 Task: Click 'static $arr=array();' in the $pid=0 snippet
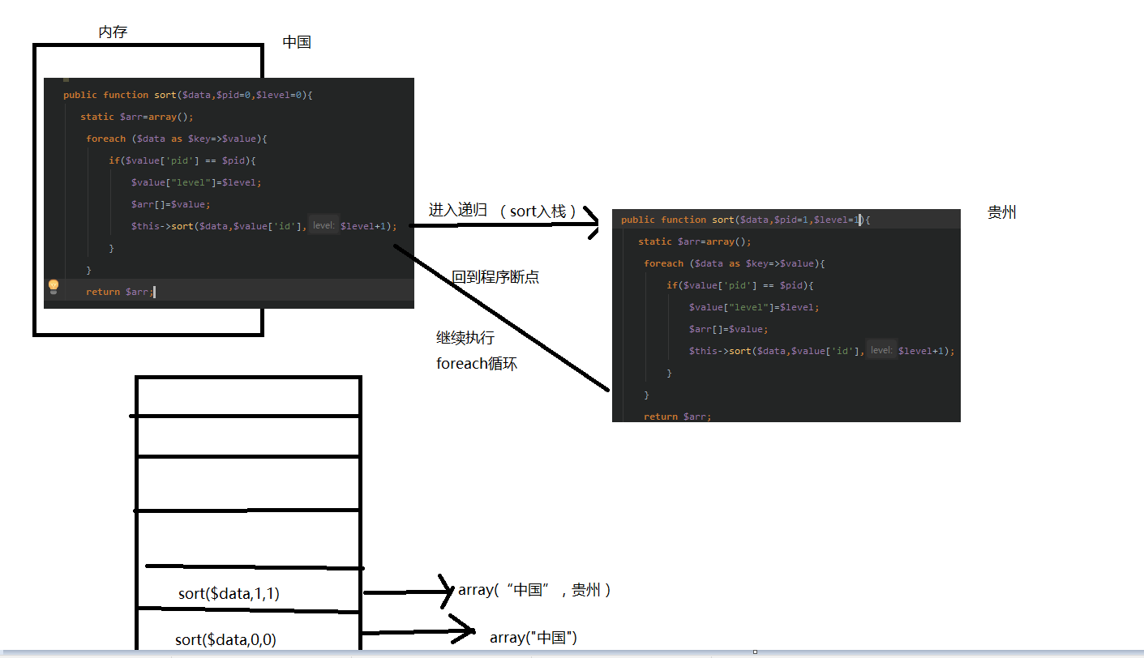pos(137,117)
